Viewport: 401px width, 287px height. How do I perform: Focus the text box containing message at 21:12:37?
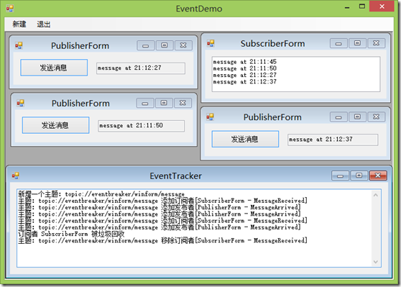tap(333, 140)
